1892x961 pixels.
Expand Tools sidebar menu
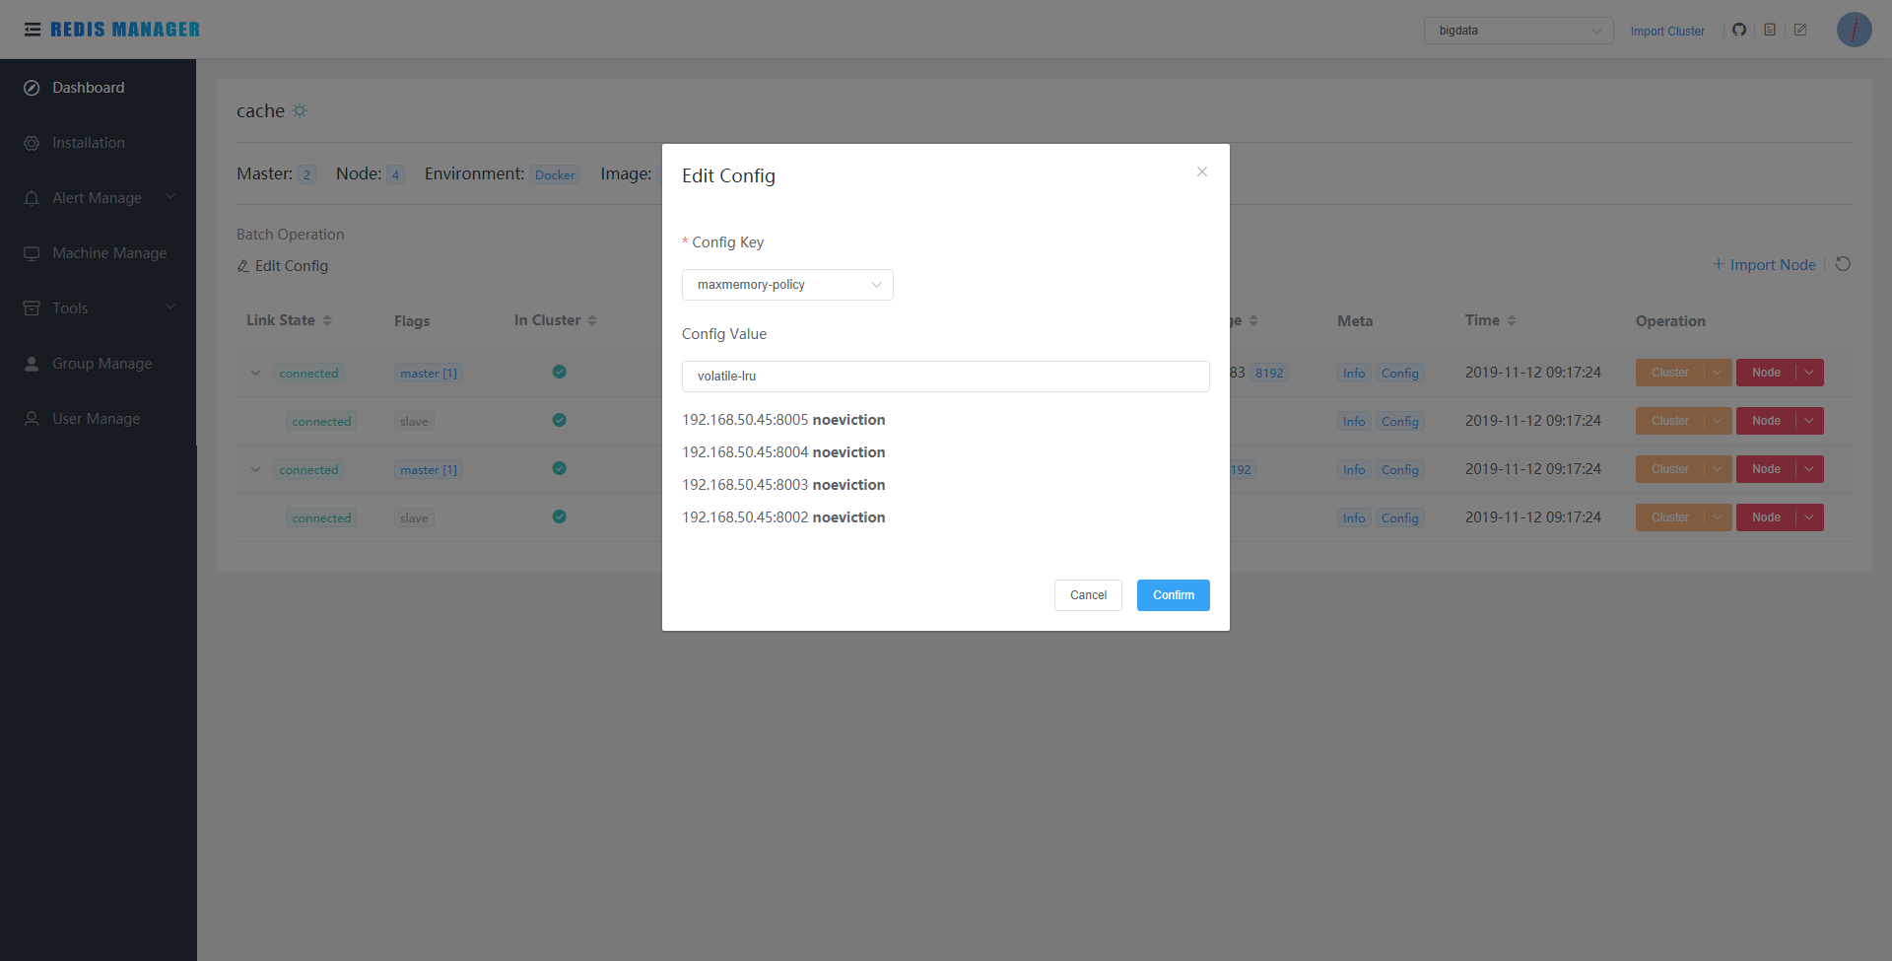[99, 309]
